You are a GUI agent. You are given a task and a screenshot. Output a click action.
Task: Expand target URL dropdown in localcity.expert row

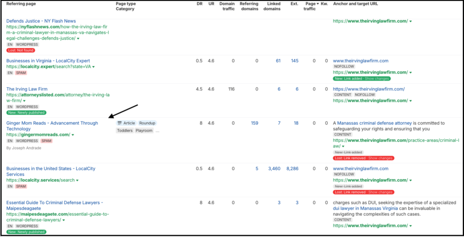(x=411, y=73)
